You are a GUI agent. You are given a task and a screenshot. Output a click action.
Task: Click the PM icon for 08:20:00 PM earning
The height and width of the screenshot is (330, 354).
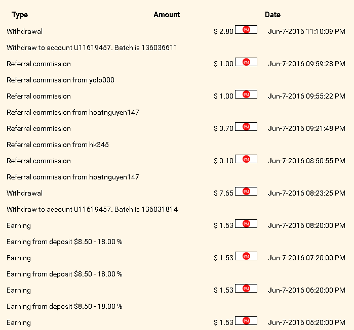[x=246, y=224]
